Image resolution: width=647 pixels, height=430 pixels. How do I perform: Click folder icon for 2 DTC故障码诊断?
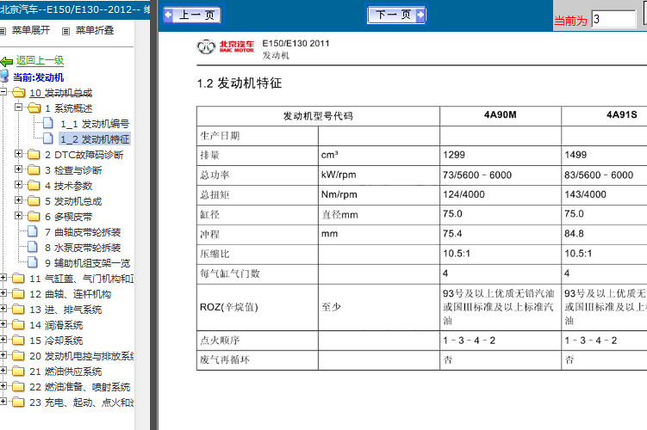click(x=34, y=155)
